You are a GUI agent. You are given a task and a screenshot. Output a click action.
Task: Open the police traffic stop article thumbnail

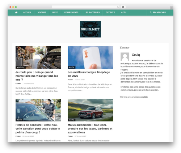point(38,110)
